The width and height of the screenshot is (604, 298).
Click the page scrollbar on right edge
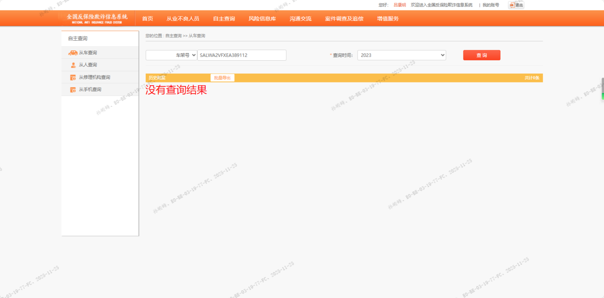602,88
